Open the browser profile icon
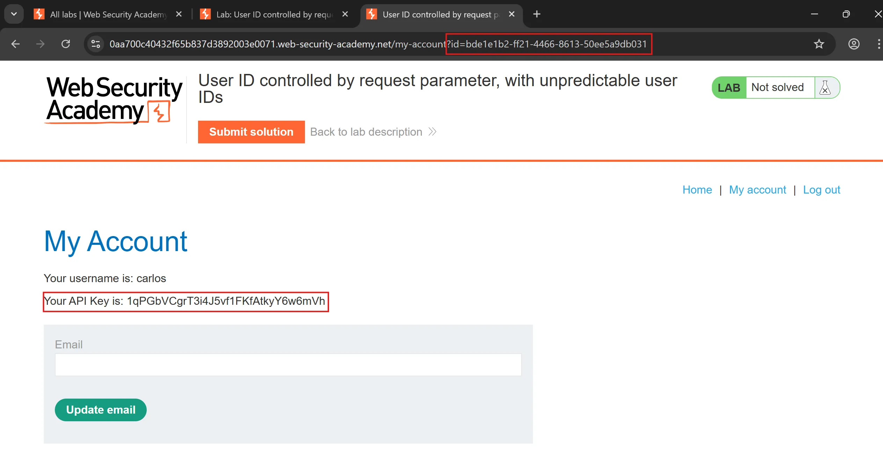The width and height of the screenshot is (883, 468). [x=854, y=44]
